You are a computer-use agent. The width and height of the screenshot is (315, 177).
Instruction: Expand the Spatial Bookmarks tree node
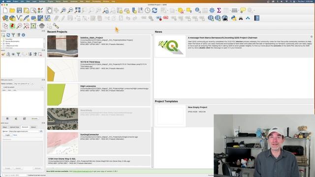tap(1, 41)
